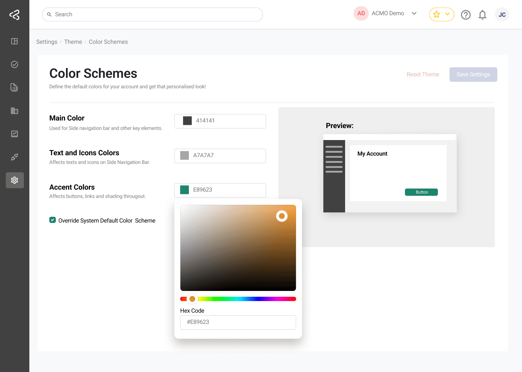
Task: Open the reports chart icon in sidebar
Action: [14, 134]
